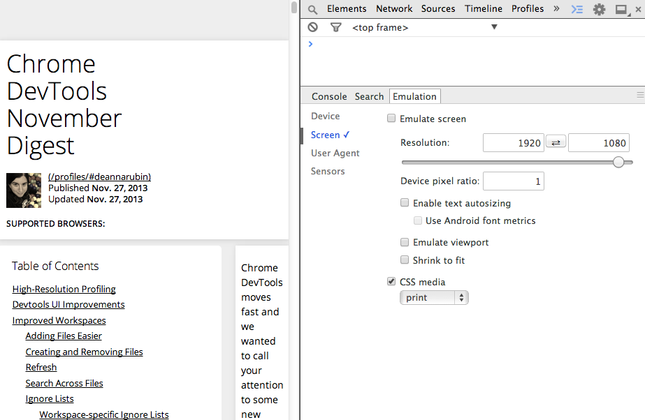Toggle the console filter funnel icon

click(335, 27)
